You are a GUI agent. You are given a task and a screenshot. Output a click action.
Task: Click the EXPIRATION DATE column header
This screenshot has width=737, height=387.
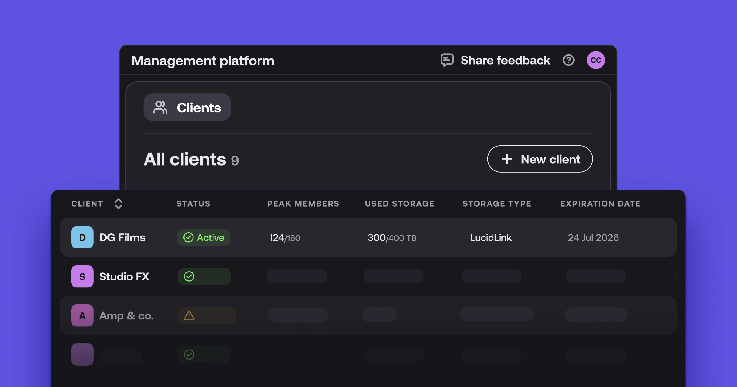point(600,204)
